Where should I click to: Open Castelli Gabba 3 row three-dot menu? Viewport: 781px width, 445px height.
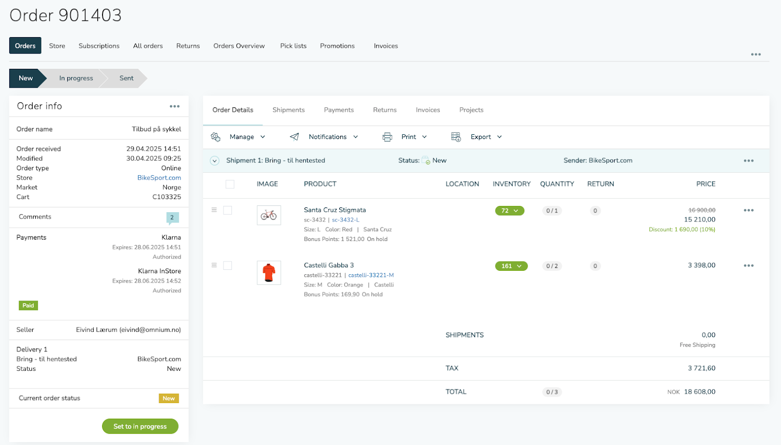point(749,266)
